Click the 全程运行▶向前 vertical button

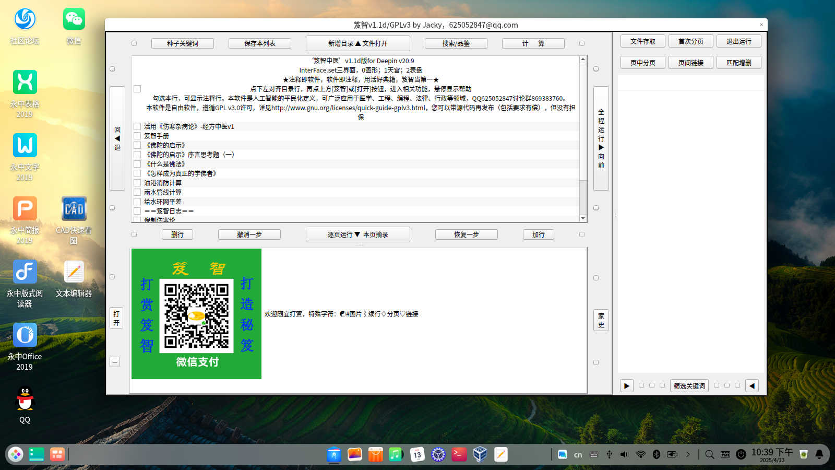(601, 138)
